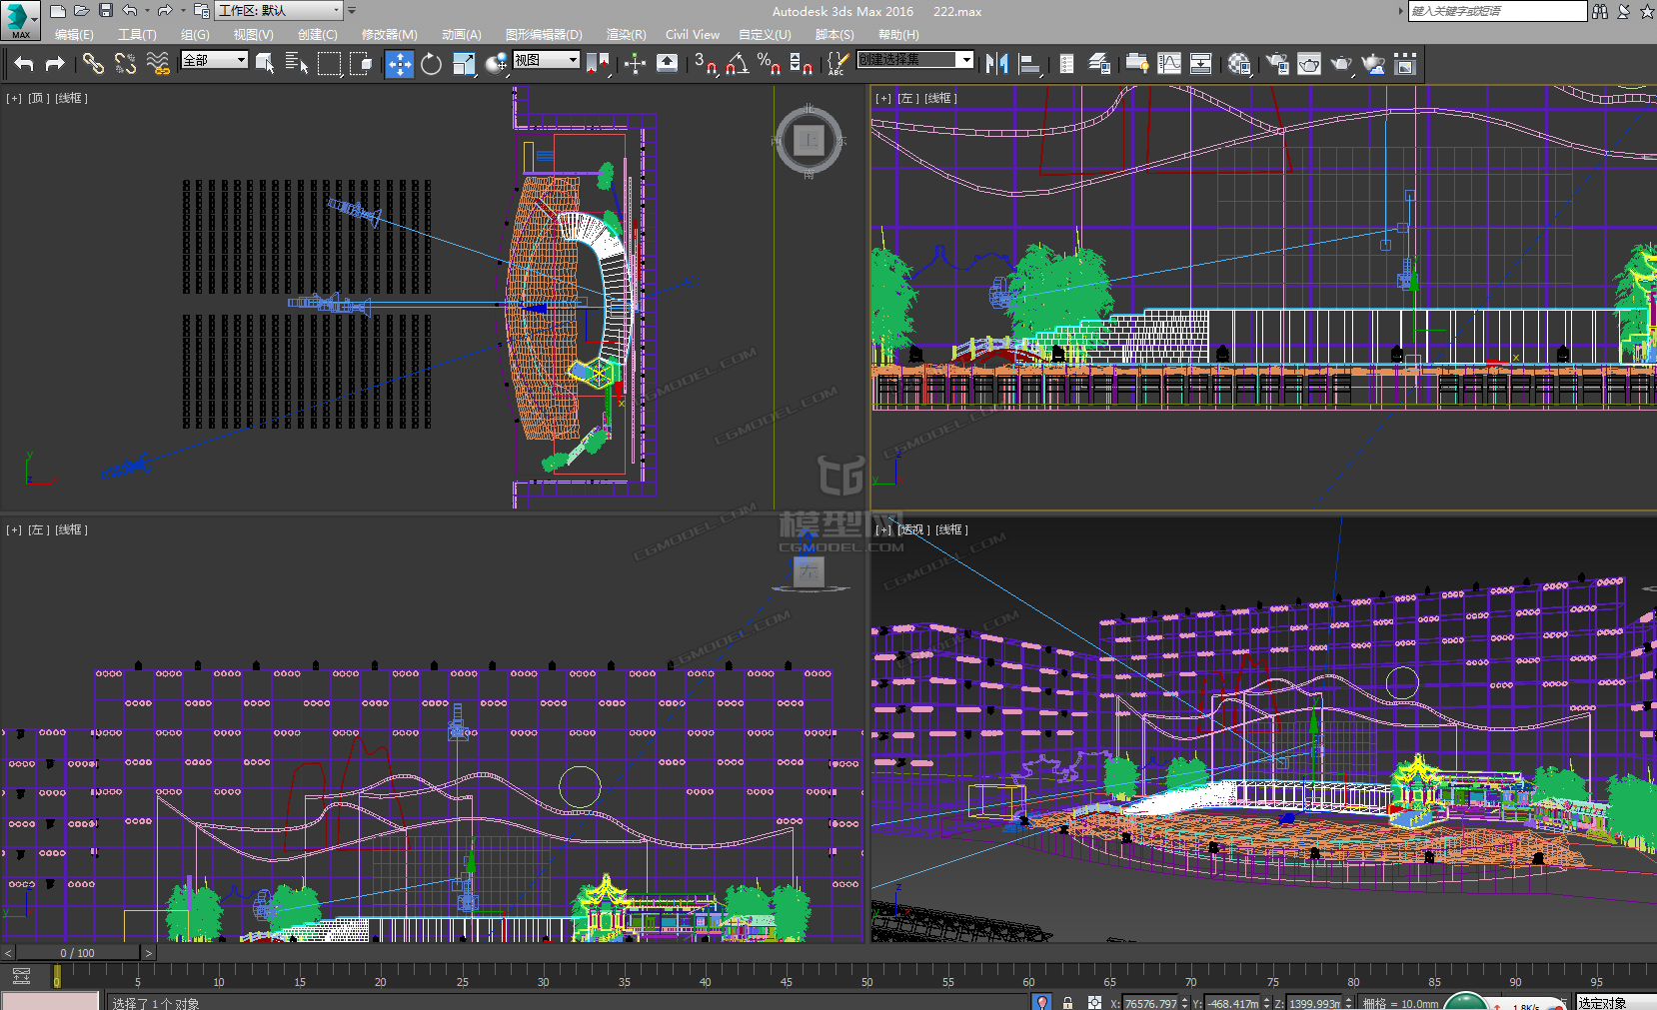Activate the Select and Move tool

(400, 65)
